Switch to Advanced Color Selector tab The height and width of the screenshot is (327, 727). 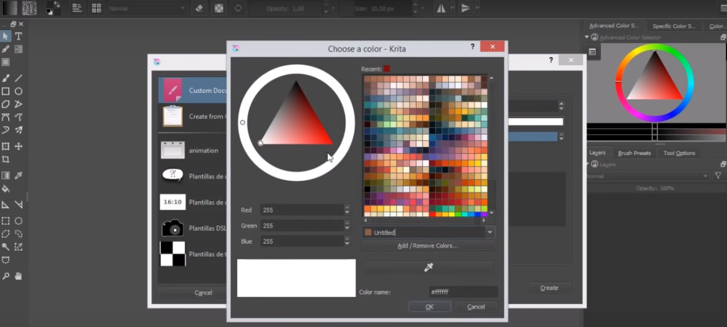coord(614,26)
